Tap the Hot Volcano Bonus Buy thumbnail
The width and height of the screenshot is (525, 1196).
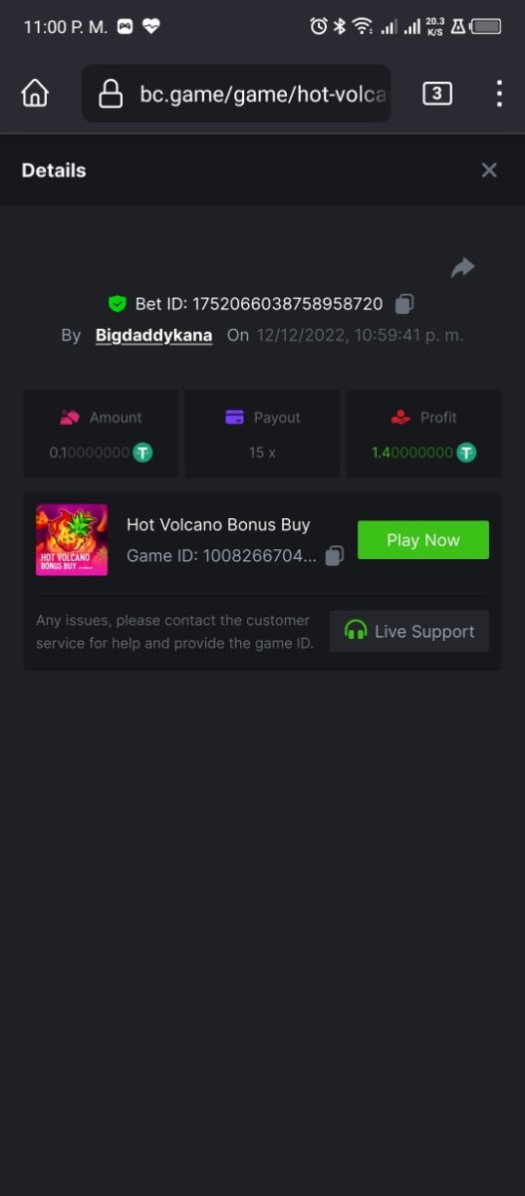(72, 539)
